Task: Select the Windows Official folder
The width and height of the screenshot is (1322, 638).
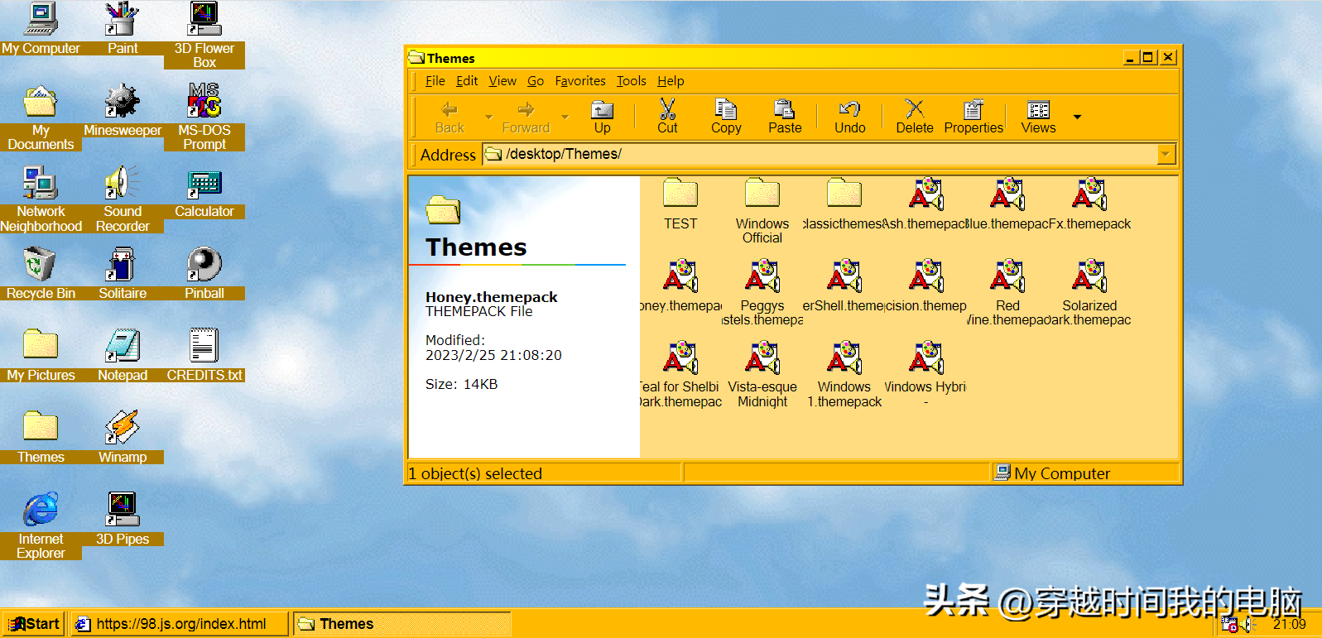Action: pyautogui.click(x=762, y=210)
